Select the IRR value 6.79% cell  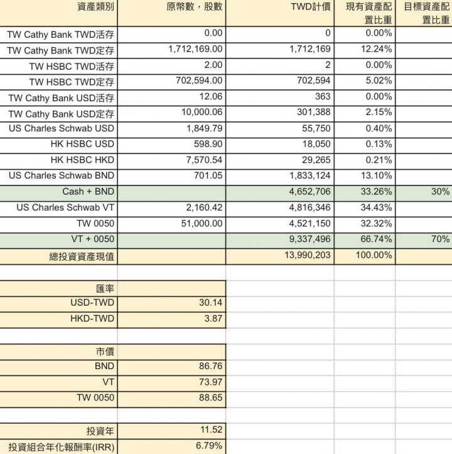(x=171, y=446)
